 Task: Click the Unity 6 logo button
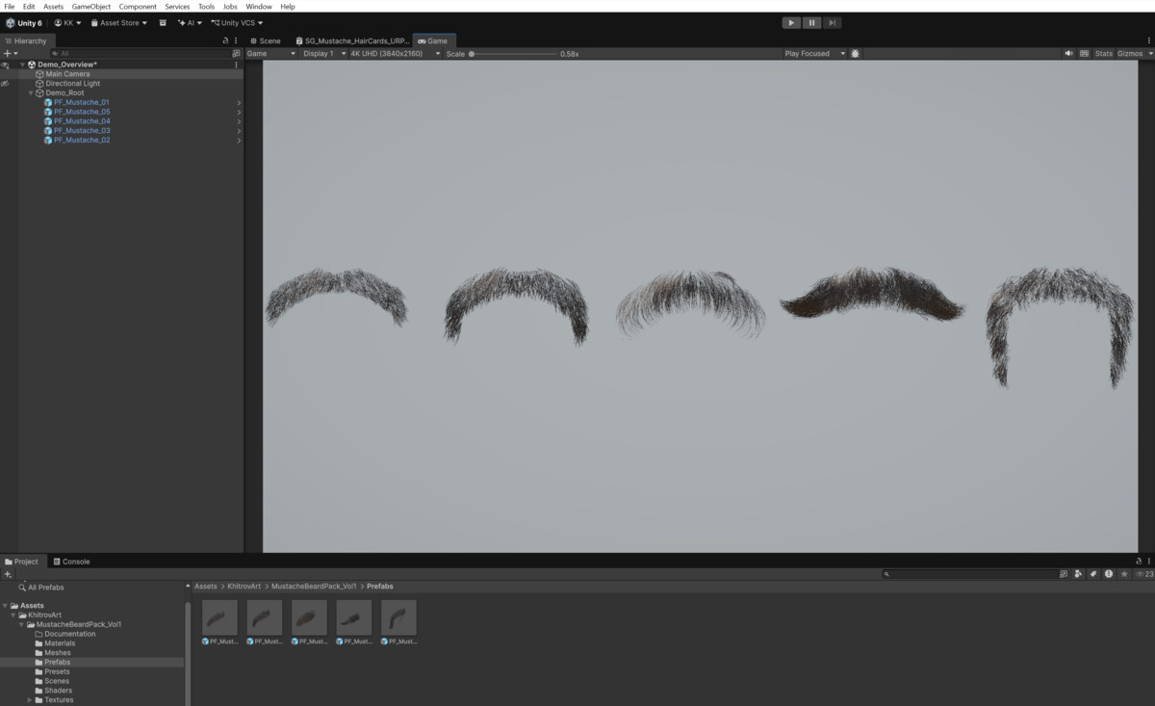pos(24,22)
